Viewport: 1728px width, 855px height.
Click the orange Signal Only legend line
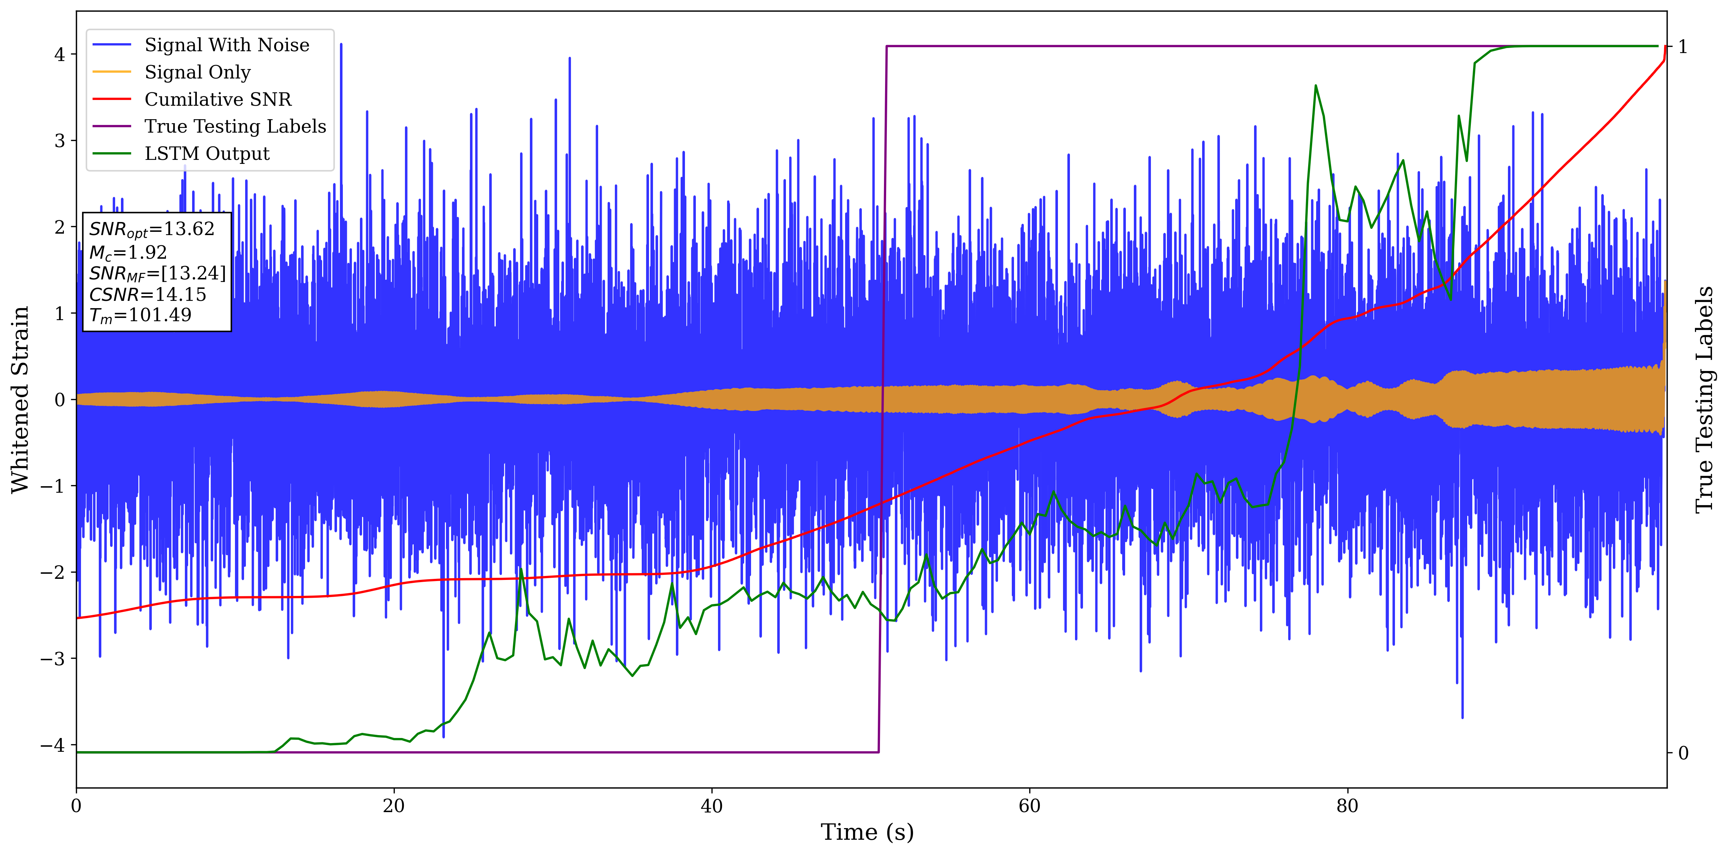[x=111, y=72]
